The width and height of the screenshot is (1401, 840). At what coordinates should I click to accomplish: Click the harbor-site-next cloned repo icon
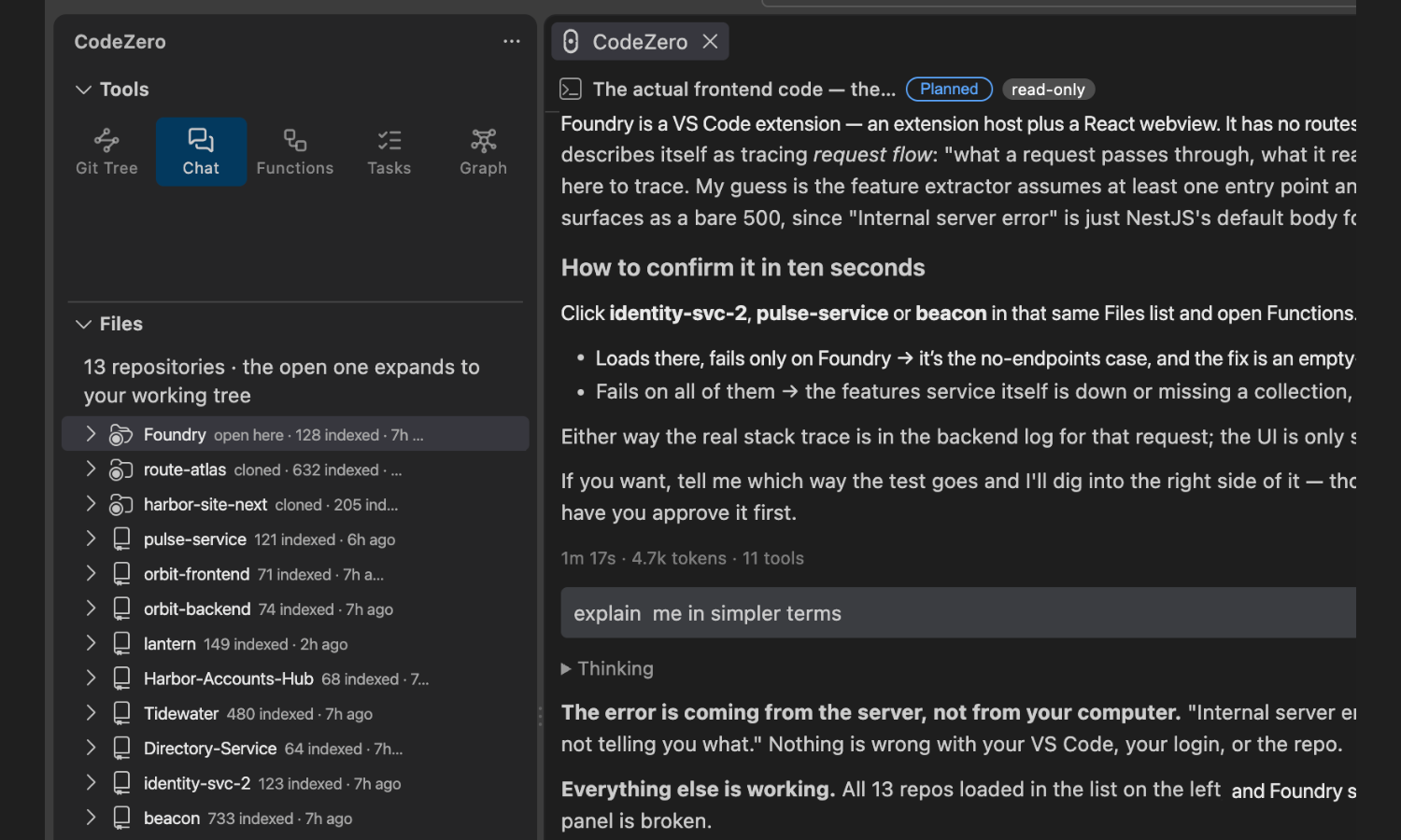120,505
